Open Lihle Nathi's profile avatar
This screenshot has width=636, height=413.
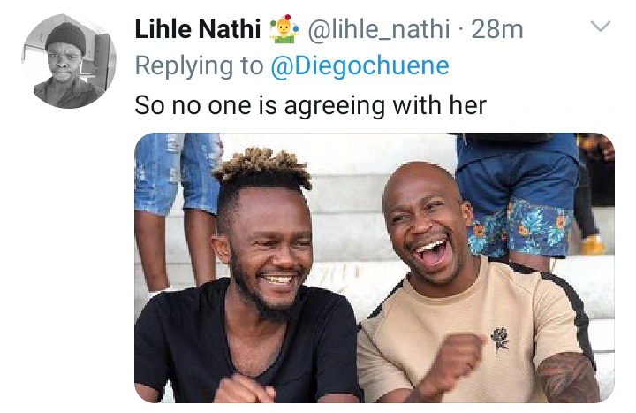click(x=69, y=61)
